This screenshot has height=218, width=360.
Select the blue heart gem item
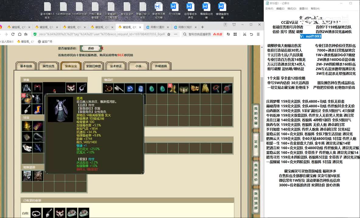point(130,88)
